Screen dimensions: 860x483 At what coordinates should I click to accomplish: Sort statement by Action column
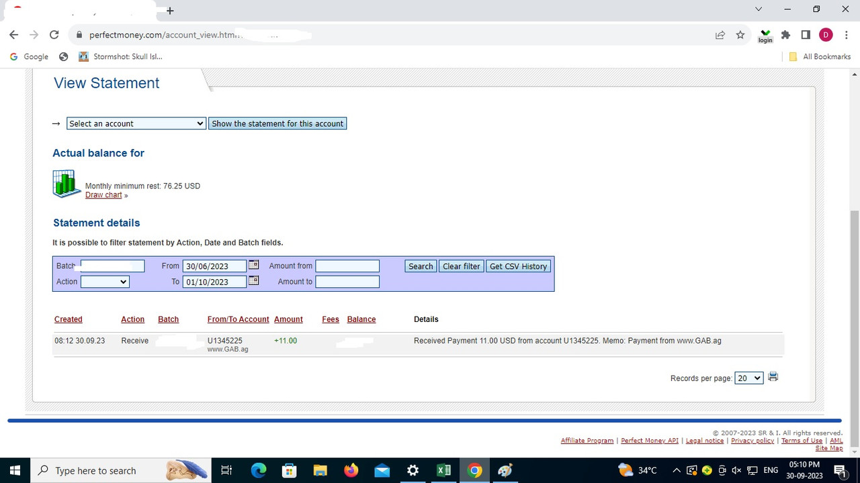pyautogui.click(x=133, y=319)
